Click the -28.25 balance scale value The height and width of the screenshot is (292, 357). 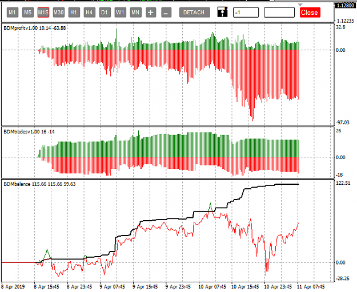coord(343,278)
